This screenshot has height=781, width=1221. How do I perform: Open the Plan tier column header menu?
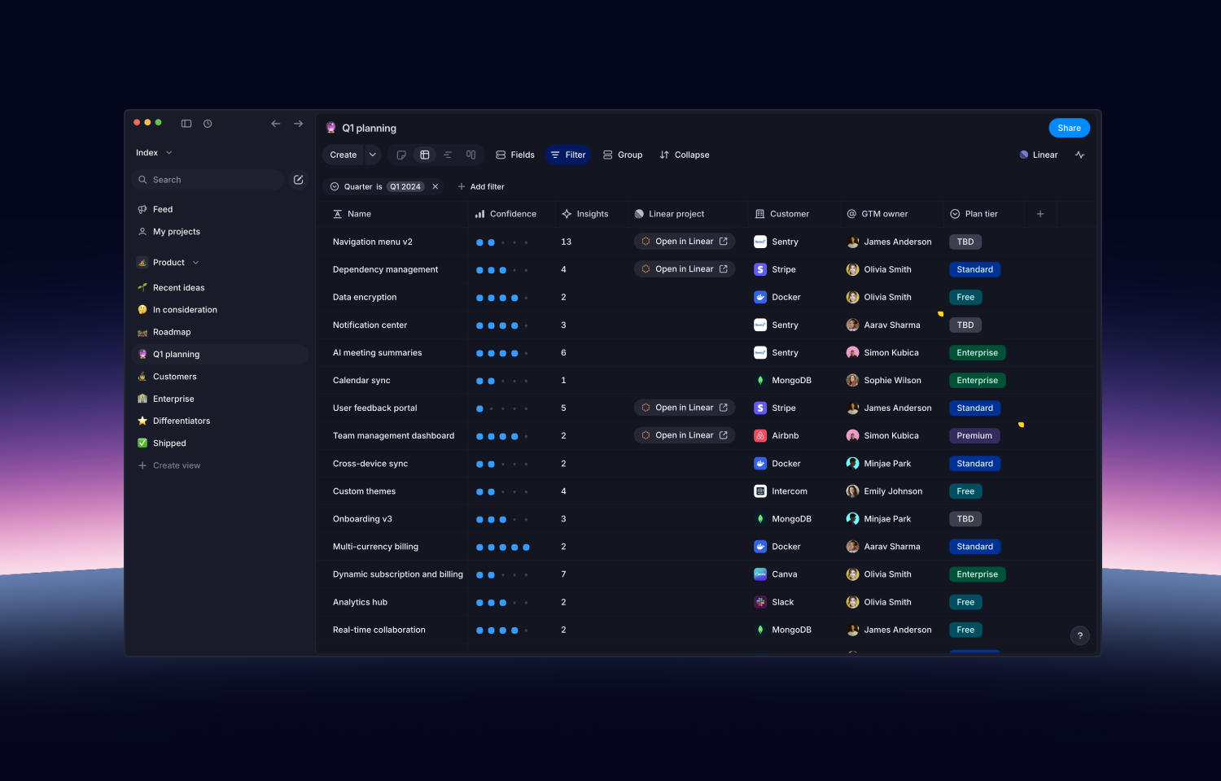click(974, 214)
